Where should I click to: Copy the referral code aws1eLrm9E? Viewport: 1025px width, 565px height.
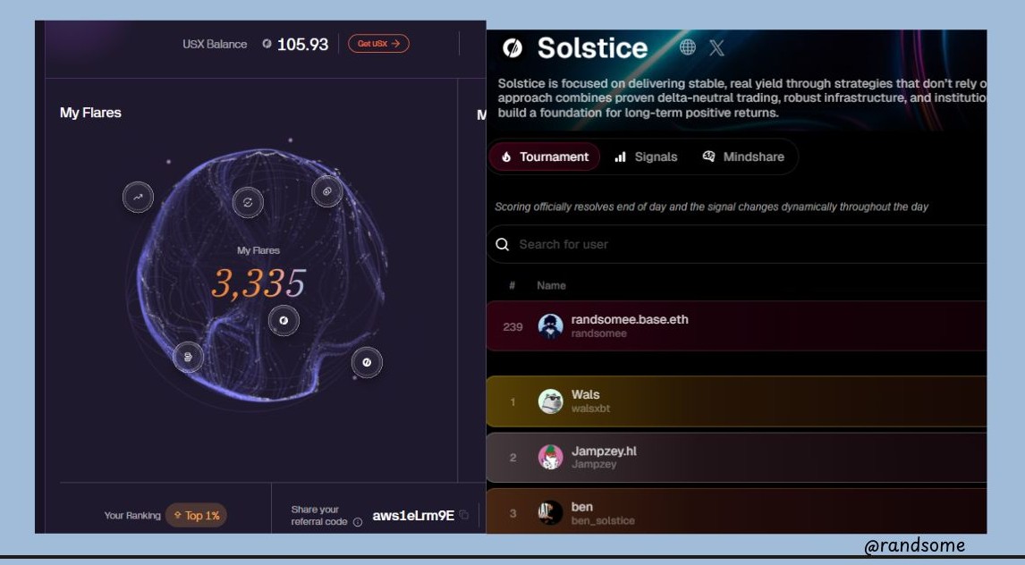tap(464, 515)
